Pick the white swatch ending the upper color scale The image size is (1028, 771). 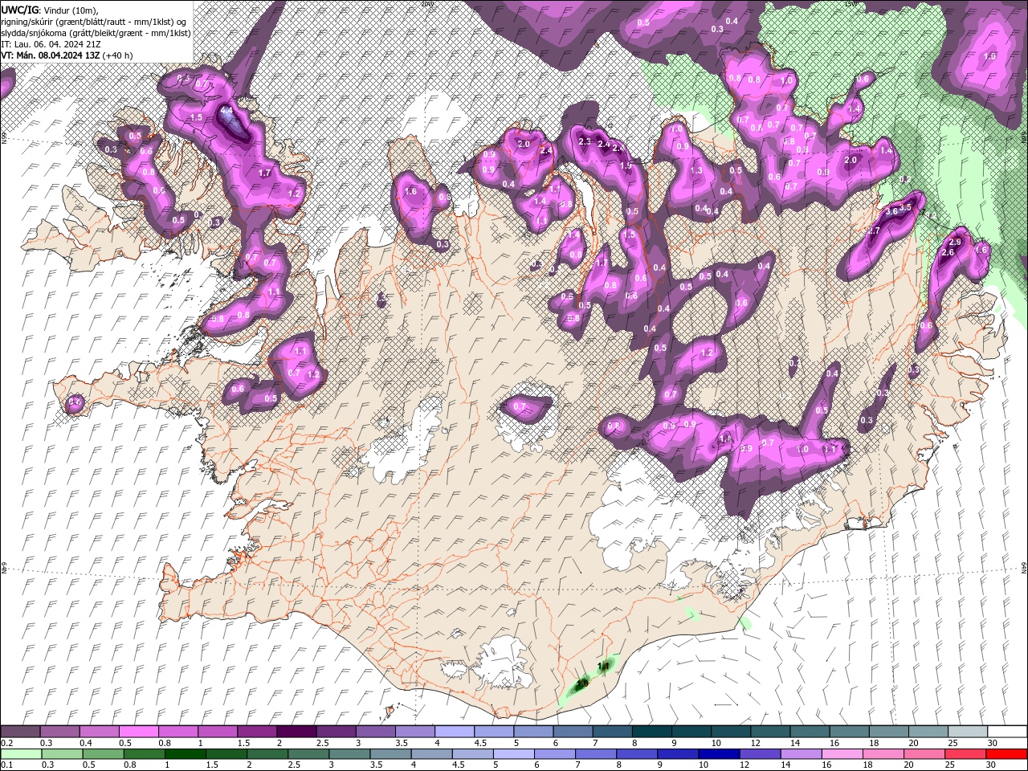click(x=1006, y=732)
